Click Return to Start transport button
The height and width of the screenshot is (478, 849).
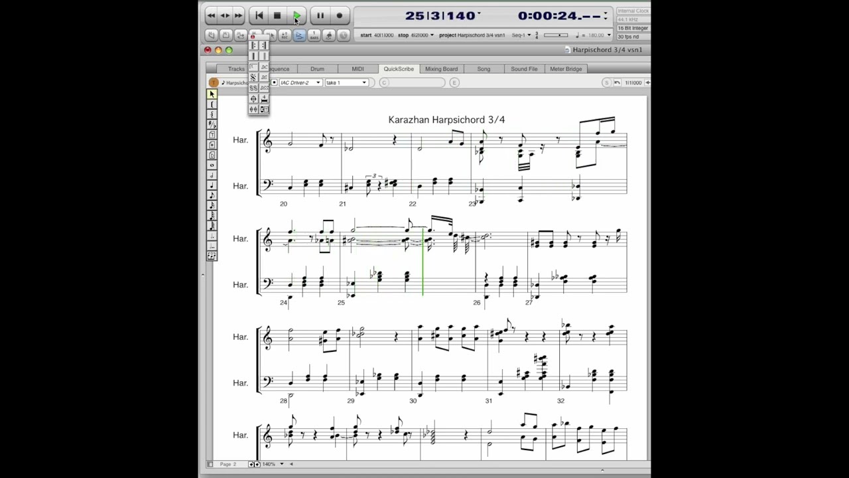pyautogui.click(x=259, y=15)
